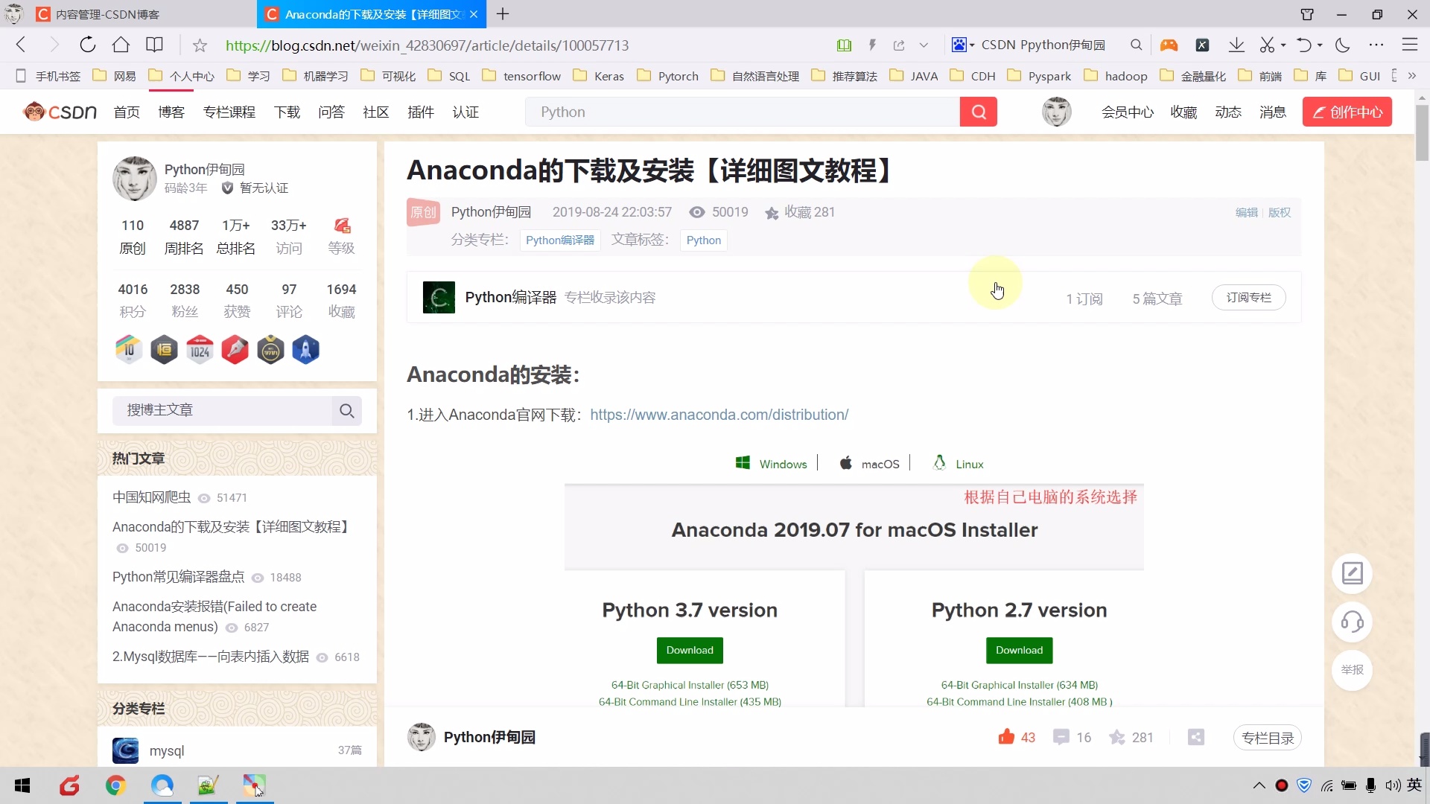Click the 1024 badge on profile
1430x804 pixels.
click(x=199, y=349)
